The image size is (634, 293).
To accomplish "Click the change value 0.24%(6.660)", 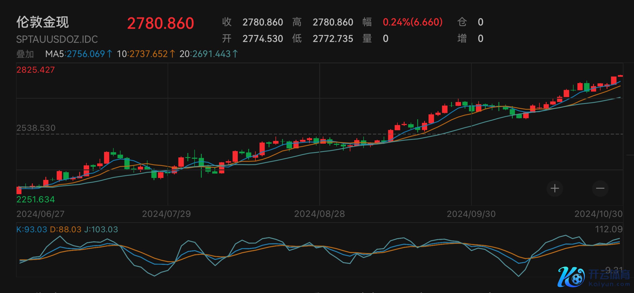I will [x=413, y=22].
